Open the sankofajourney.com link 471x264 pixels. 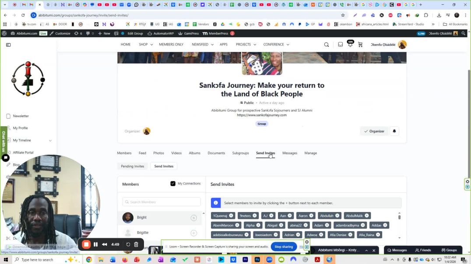click(x=261, y=115)
